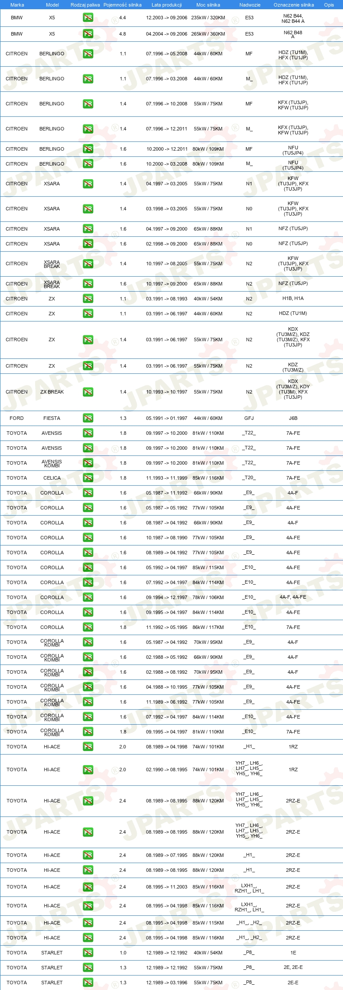Click the fuel icon in the STARLET 2E, 2E-E row
The height and width of the screenshot is (990, 343).
88,968
